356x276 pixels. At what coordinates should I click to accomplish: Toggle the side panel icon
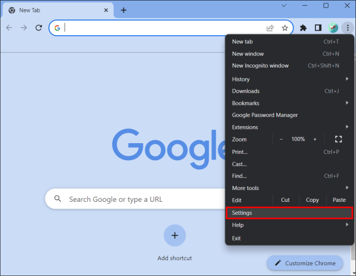[318, 28]
